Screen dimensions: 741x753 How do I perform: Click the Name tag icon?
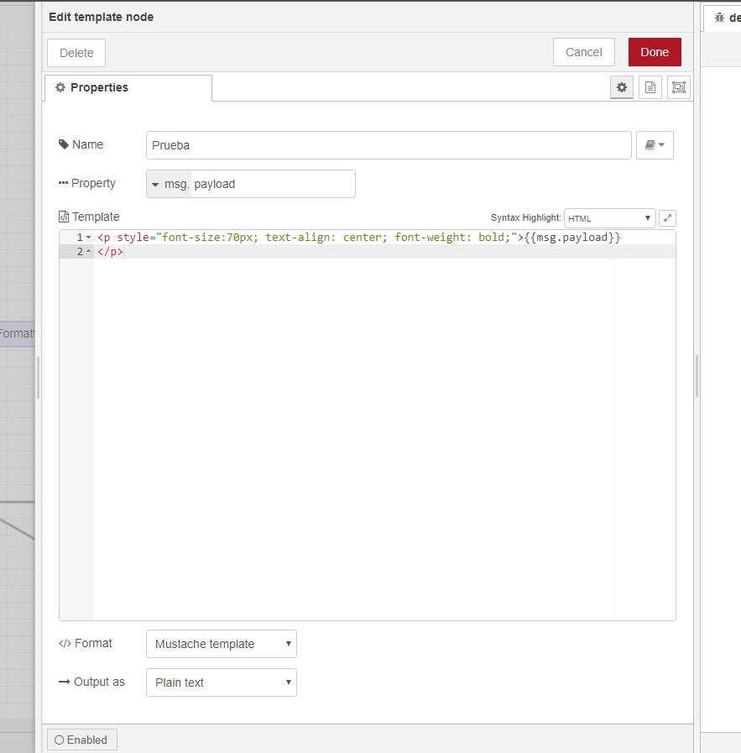tap(63, 144)
